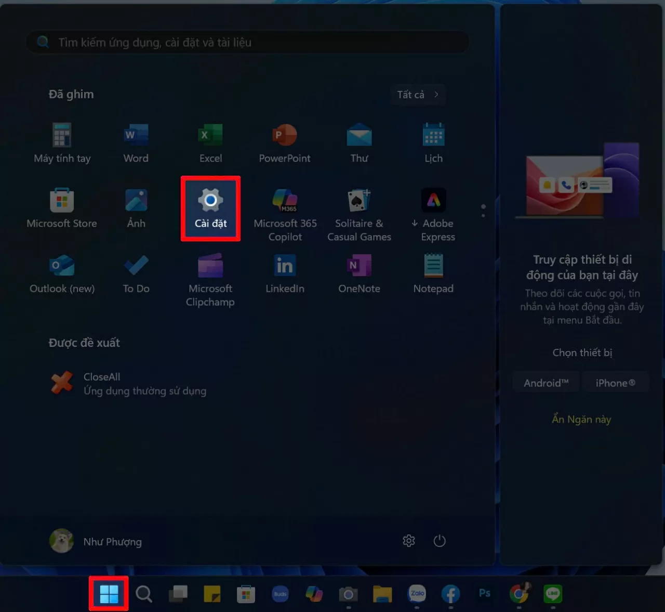Open Notepad from pinned apps
665x612 pixels.
[433, 274]
